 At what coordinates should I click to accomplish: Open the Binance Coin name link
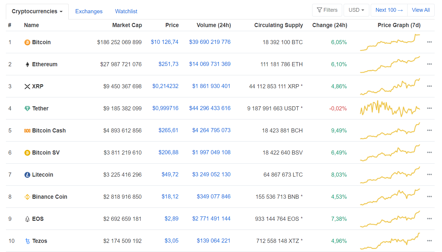[x=50, y=197]
